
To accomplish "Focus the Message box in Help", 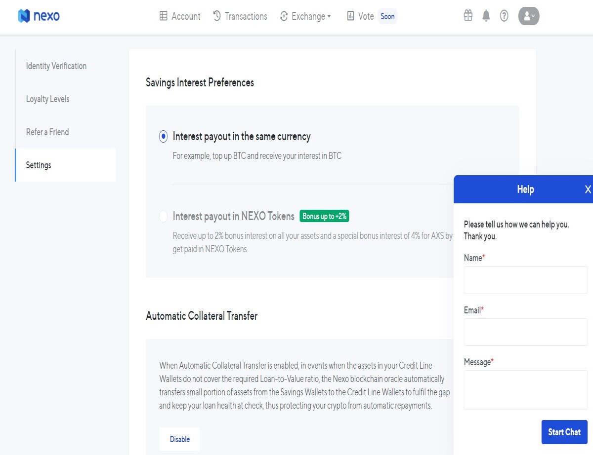I will (525, 390).
